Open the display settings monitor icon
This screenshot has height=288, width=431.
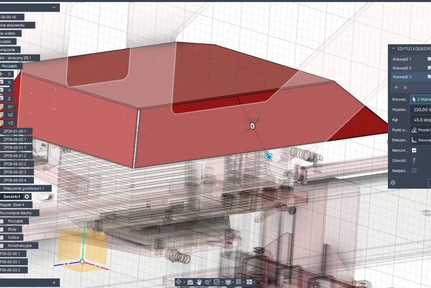point(228,282)
